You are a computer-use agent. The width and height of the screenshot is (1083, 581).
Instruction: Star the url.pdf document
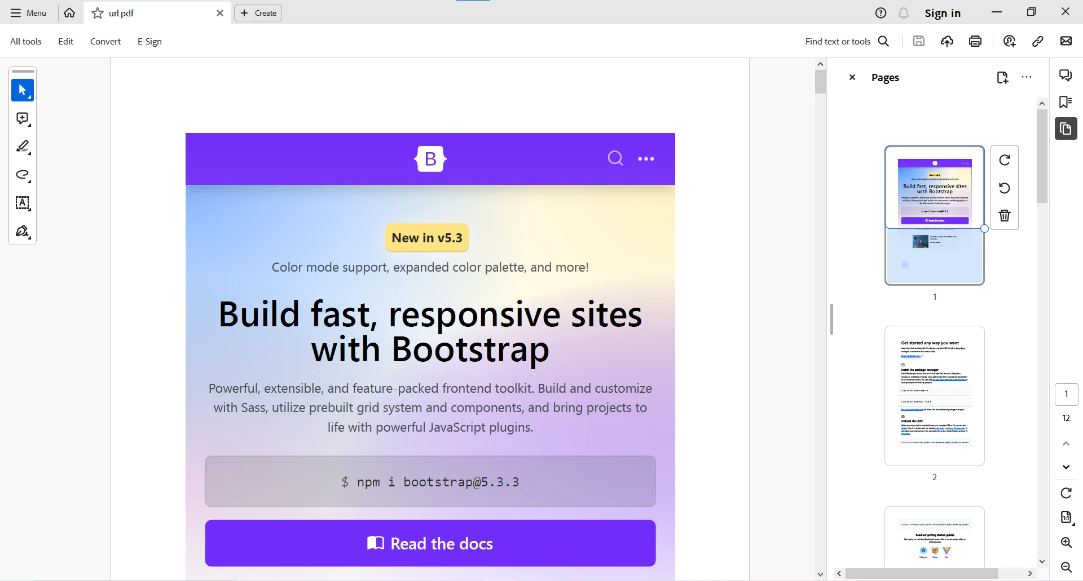click(x=98, y=13)
